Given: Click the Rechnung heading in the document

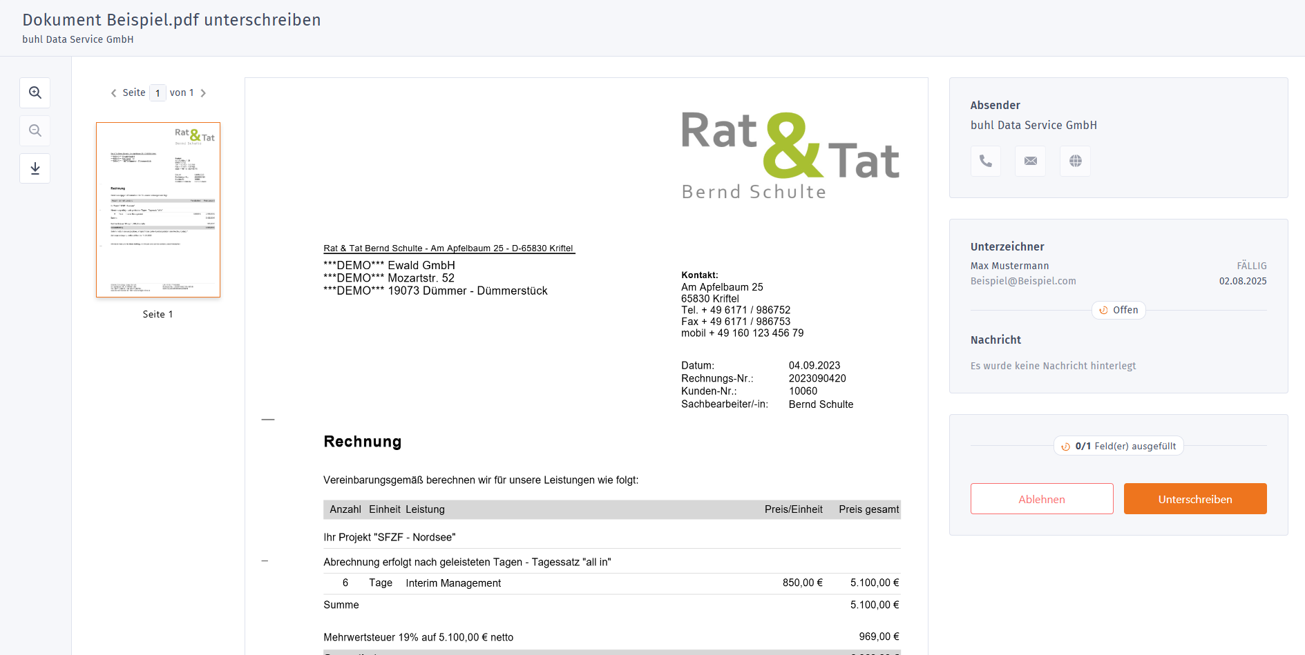Looking at the screenshot, I should pos(363,442).
